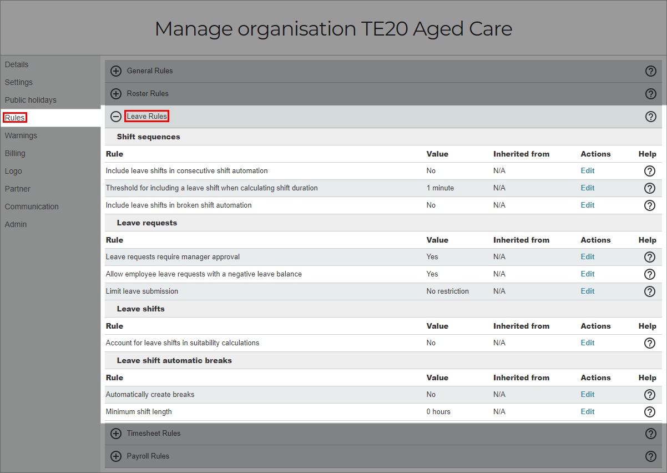Show help for broken shift automation rule
This screenshot has width=667, height=473.
tap(650, 205)
